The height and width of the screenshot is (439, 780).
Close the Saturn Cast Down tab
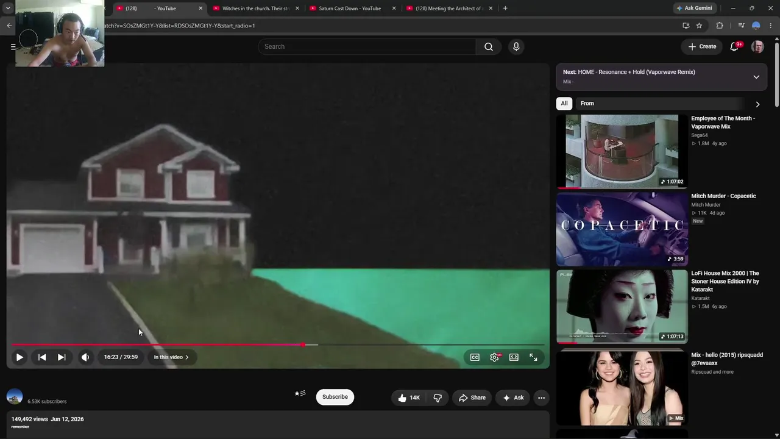click(x=394, y=9)
